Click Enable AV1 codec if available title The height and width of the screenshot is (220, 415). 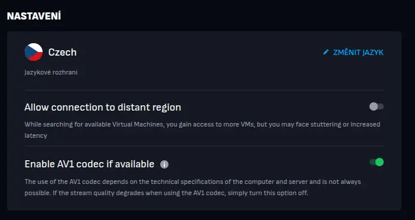coord(89,164)
